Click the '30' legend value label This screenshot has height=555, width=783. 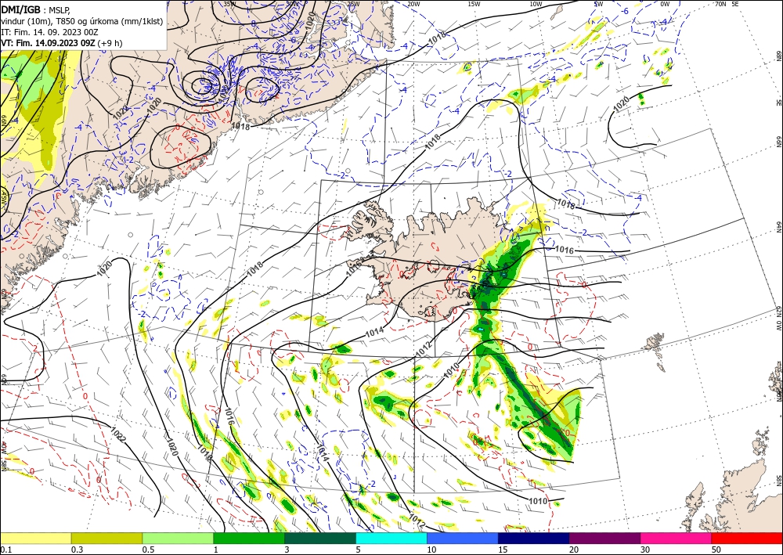[x=645, y=550]
